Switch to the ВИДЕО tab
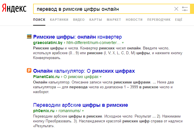Viewport: 194px width, 132px height. click(79, 20)
